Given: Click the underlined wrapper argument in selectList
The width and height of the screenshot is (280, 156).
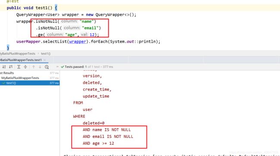Looking at the screenshot, I should [78, 42].
